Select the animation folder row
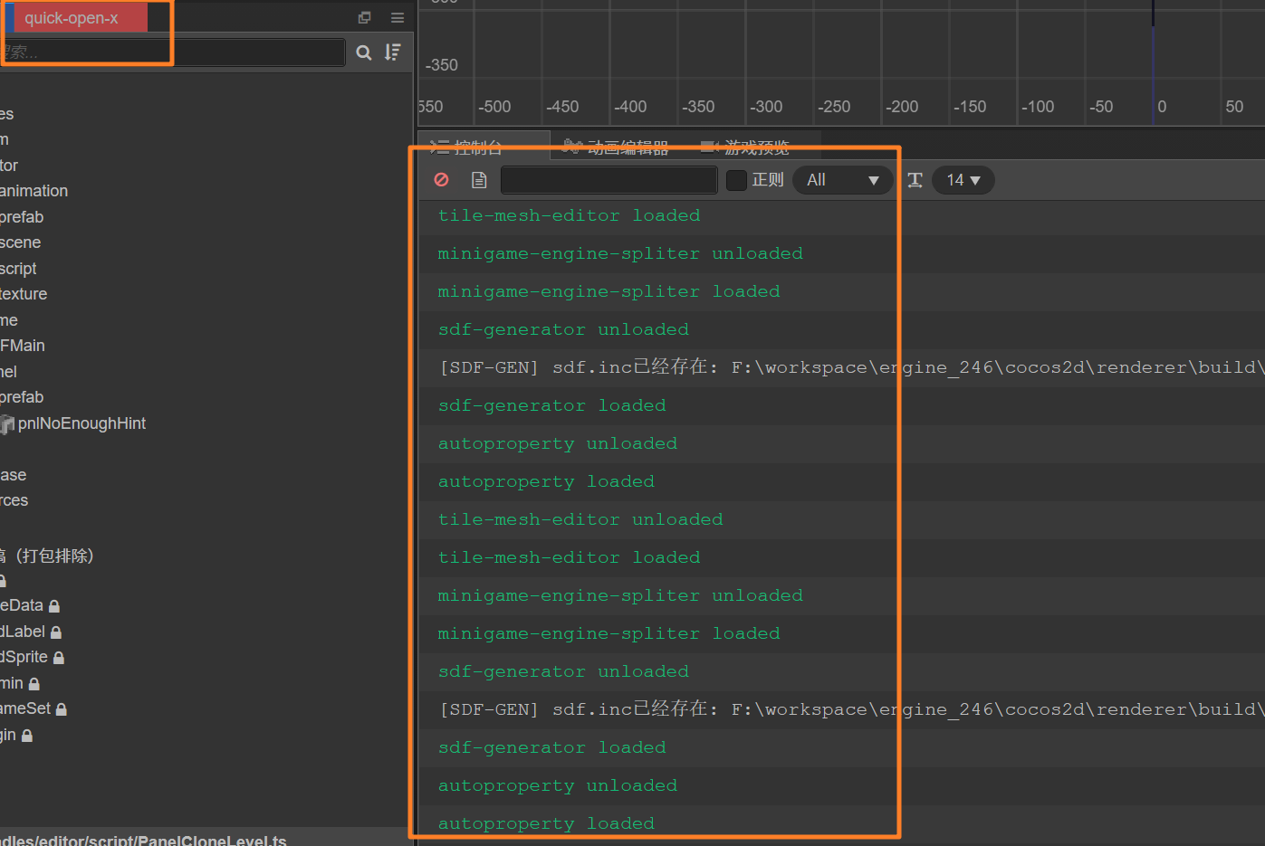 pos(34,191)
